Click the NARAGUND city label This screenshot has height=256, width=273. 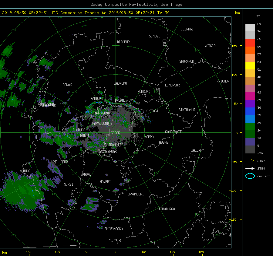click(103, 113)
